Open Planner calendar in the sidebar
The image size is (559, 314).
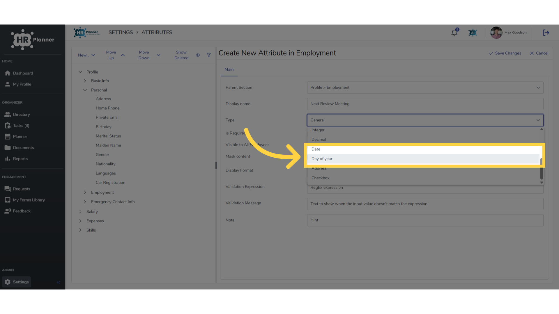[16, 137]
